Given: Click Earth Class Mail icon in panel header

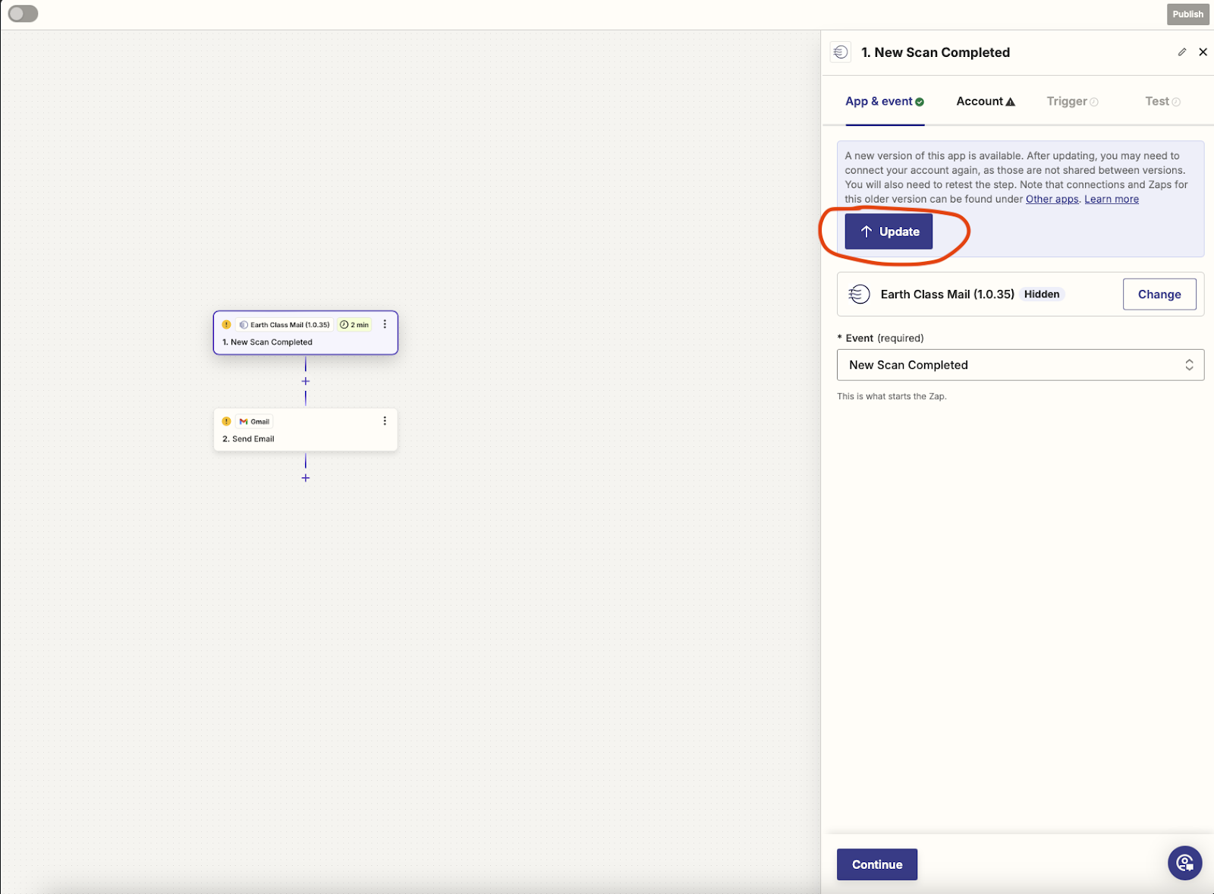Looking at the screenshot, I should tap(841, 52).
